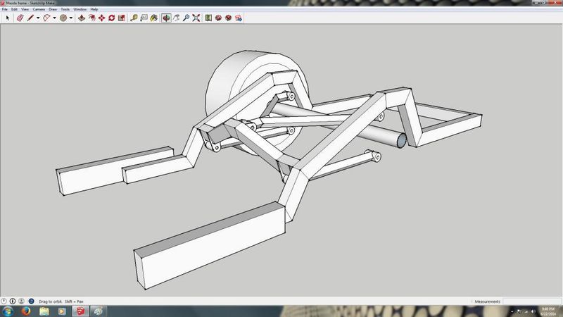Screen dimensions: 563x317
Task: Open the Draw menu
Action: coord(53,9)
